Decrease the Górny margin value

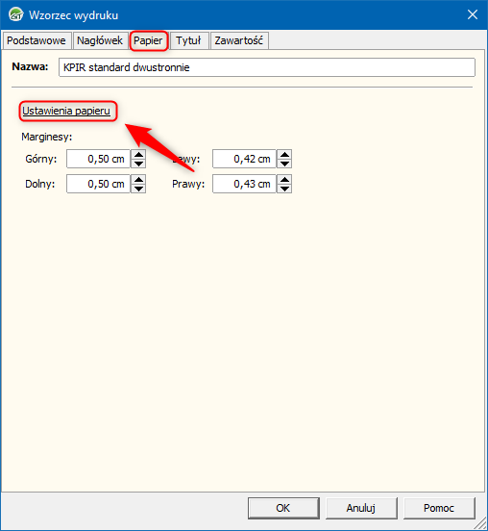138,164
